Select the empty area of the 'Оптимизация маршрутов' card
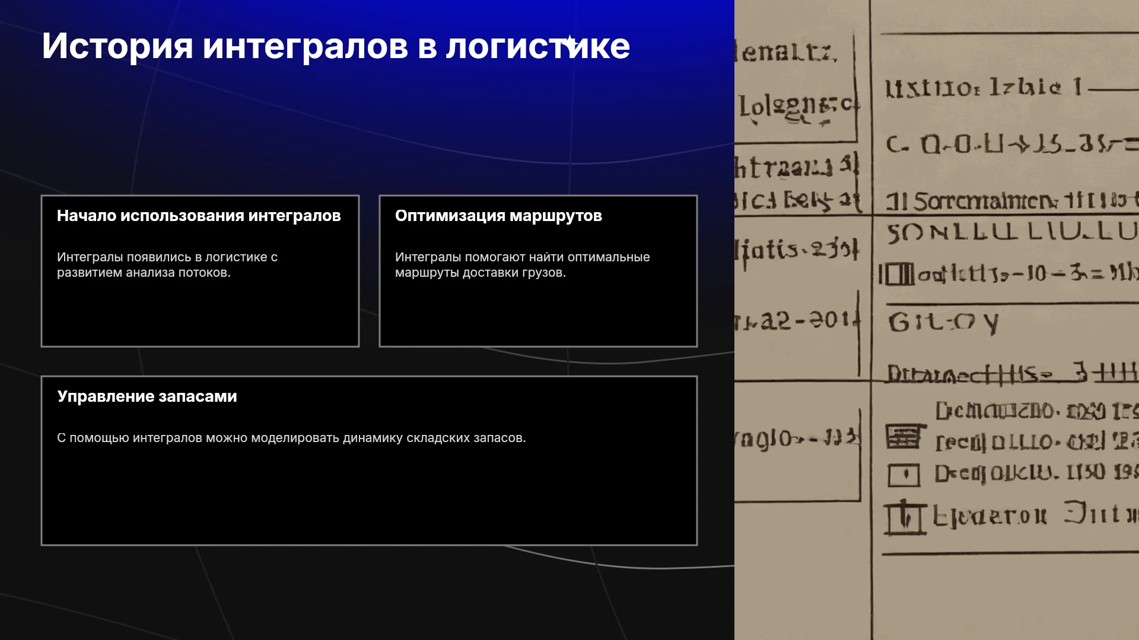Image resolution: width=1139 pixels, height=640 pixels. pyautogui.click(x=538, y=312)
